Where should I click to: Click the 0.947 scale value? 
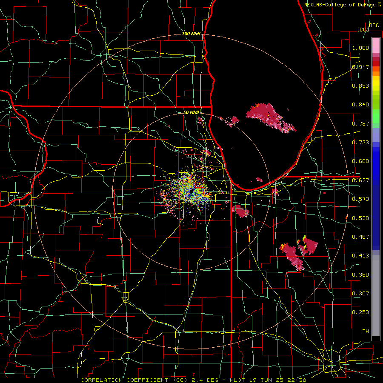pos(360,67)
